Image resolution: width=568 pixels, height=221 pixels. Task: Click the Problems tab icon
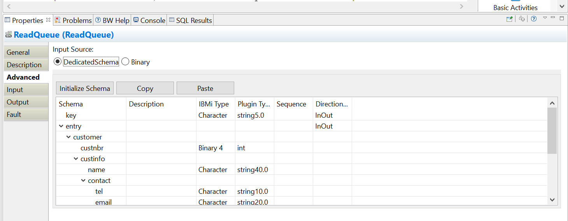(x=58, y=20)
